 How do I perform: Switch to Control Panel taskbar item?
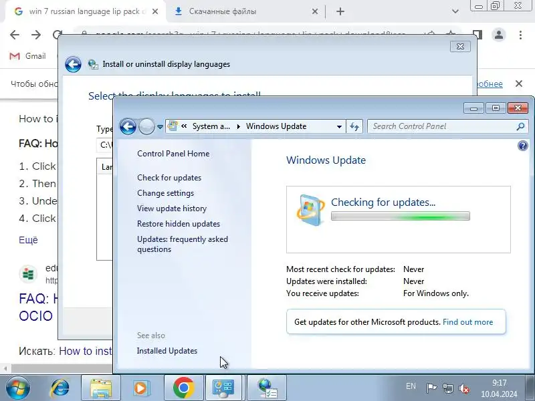pyautogui.click(x=223, y=388)
